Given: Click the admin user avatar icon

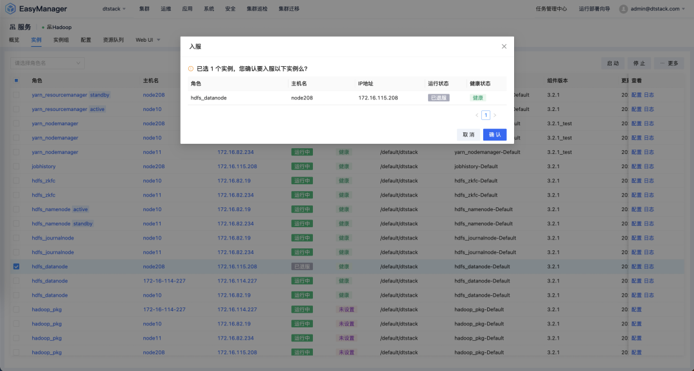Looking at the screenshot, I should (x=623, y=9).
